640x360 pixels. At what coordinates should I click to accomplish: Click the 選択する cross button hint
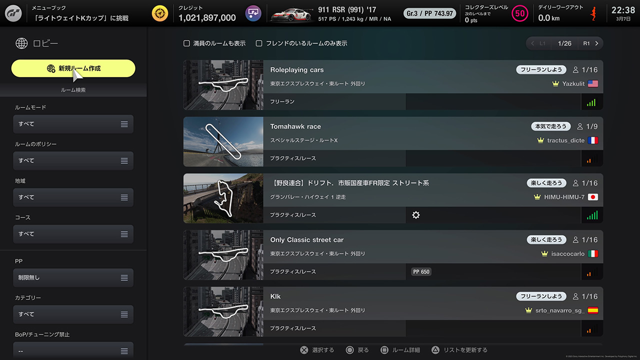tap(317, 350)
